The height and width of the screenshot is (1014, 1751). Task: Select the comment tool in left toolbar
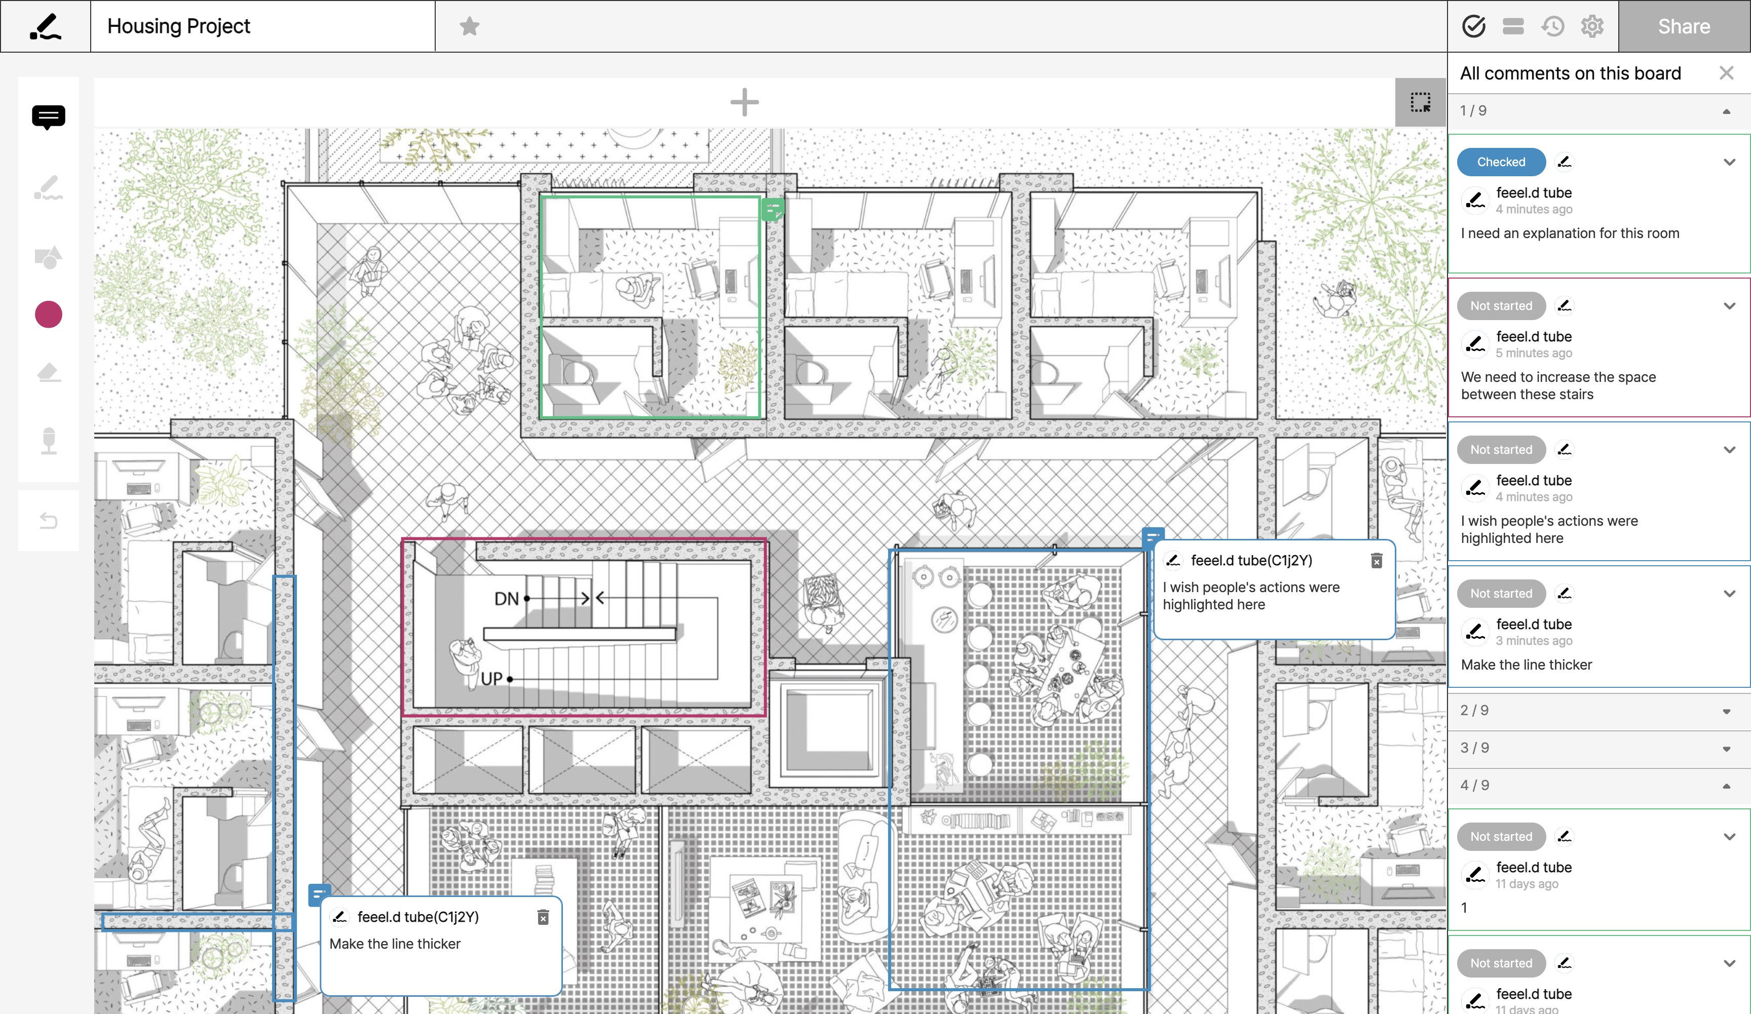tap(49, 116)
